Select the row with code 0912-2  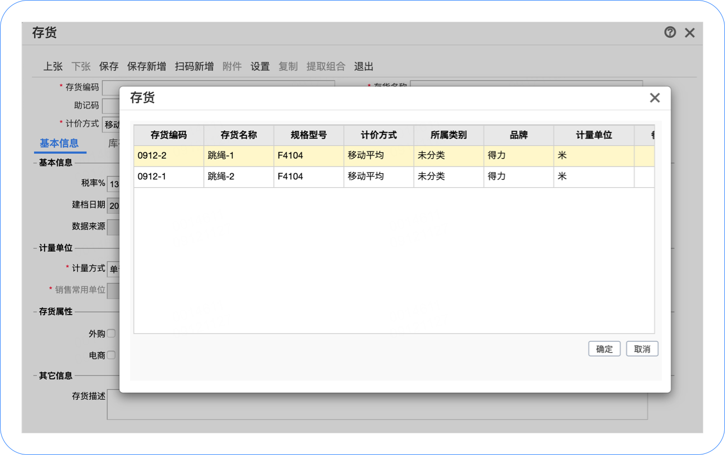pyautogui.click(x=168, y=156)
